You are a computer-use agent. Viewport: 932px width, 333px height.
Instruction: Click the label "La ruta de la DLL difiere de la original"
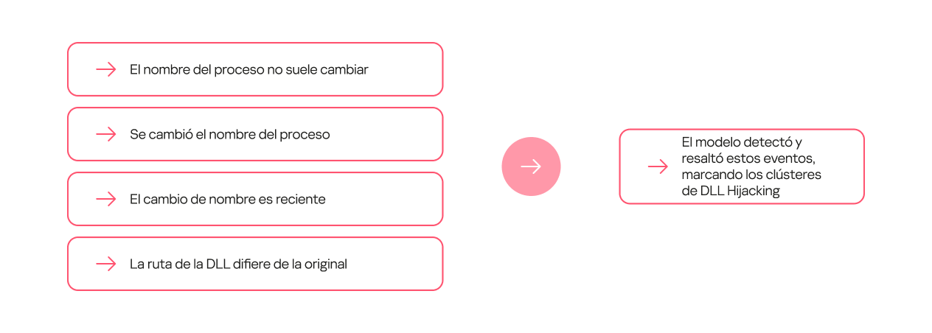(x=238, y=264)
